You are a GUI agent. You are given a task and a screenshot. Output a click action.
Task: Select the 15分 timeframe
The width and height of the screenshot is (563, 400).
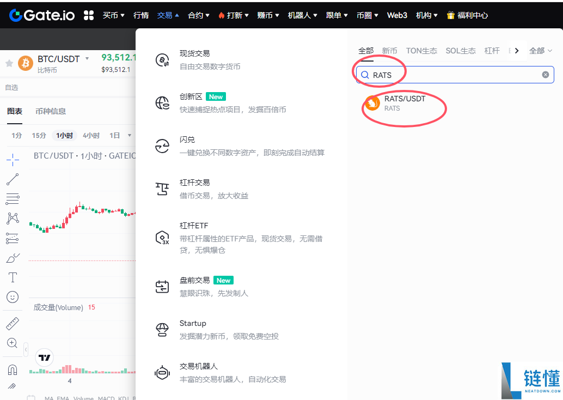pos(39,136)
